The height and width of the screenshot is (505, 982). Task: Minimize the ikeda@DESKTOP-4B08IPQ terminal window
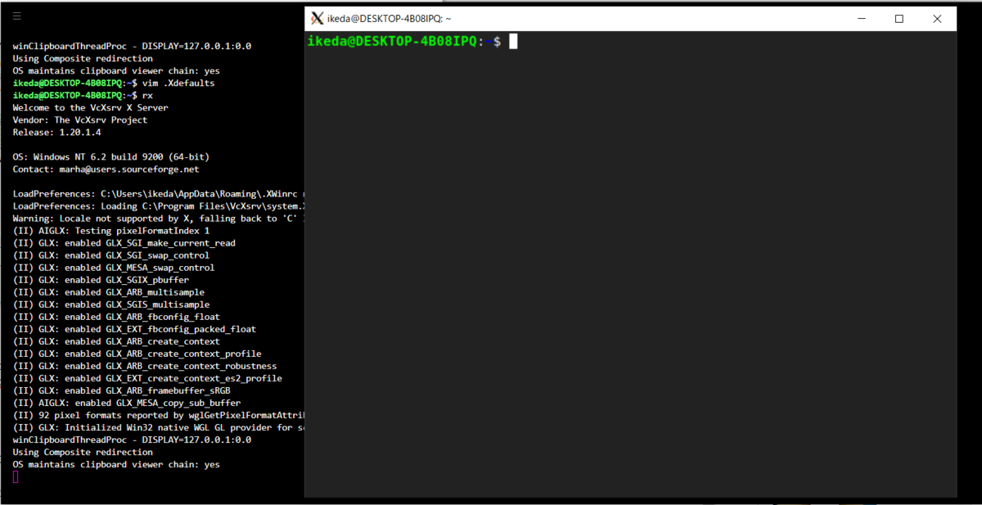pyautogui.click(x=861, y=19)
